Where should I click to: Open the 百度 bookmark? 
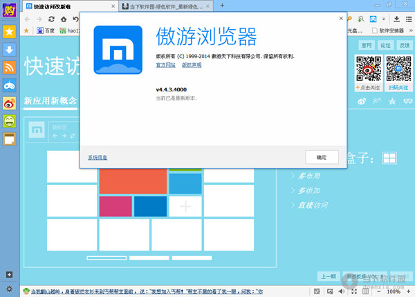[x=46, y=30]
